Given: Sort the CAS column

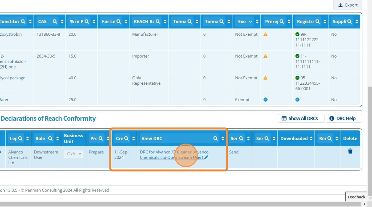Looking at the screenshot, I should coord(62,21).
